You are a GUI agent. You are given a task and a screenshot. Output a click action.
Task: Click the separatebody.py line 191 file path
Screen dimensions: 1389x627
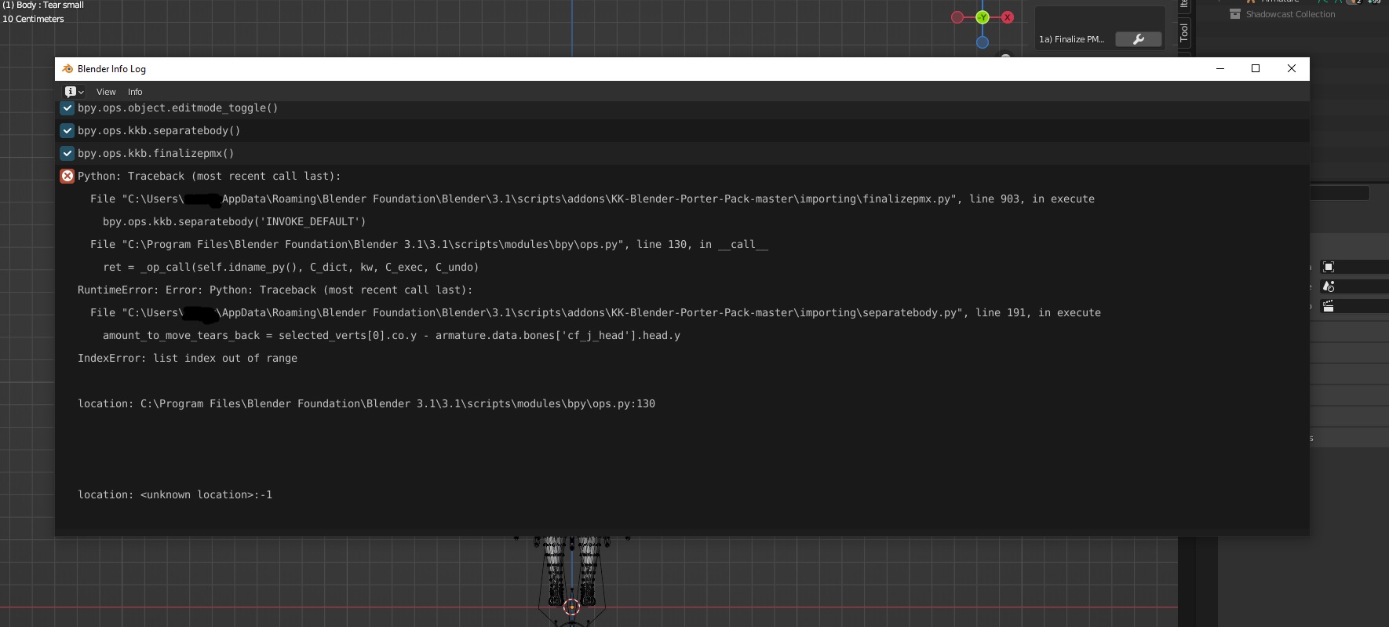596,313
